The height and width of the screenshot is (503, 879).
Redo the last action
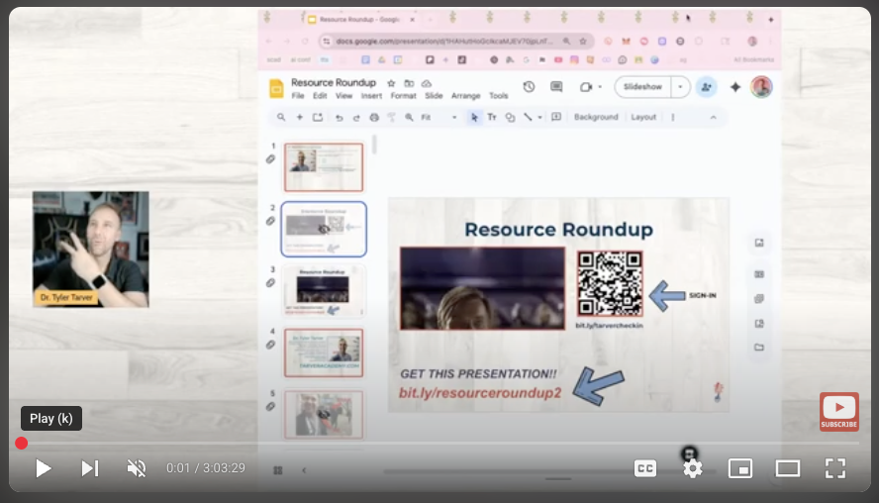click(x=356, y=117)
